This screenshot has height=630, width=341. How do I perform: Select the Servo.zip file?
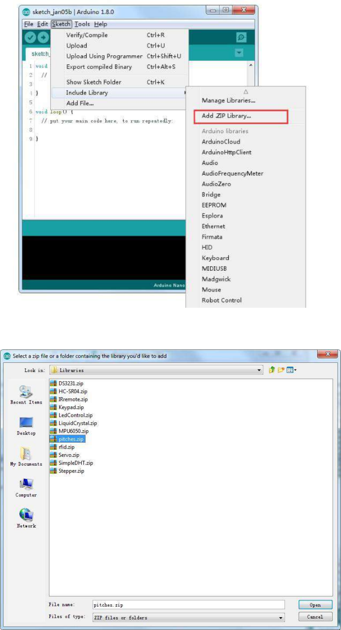(x=65, y=455)
